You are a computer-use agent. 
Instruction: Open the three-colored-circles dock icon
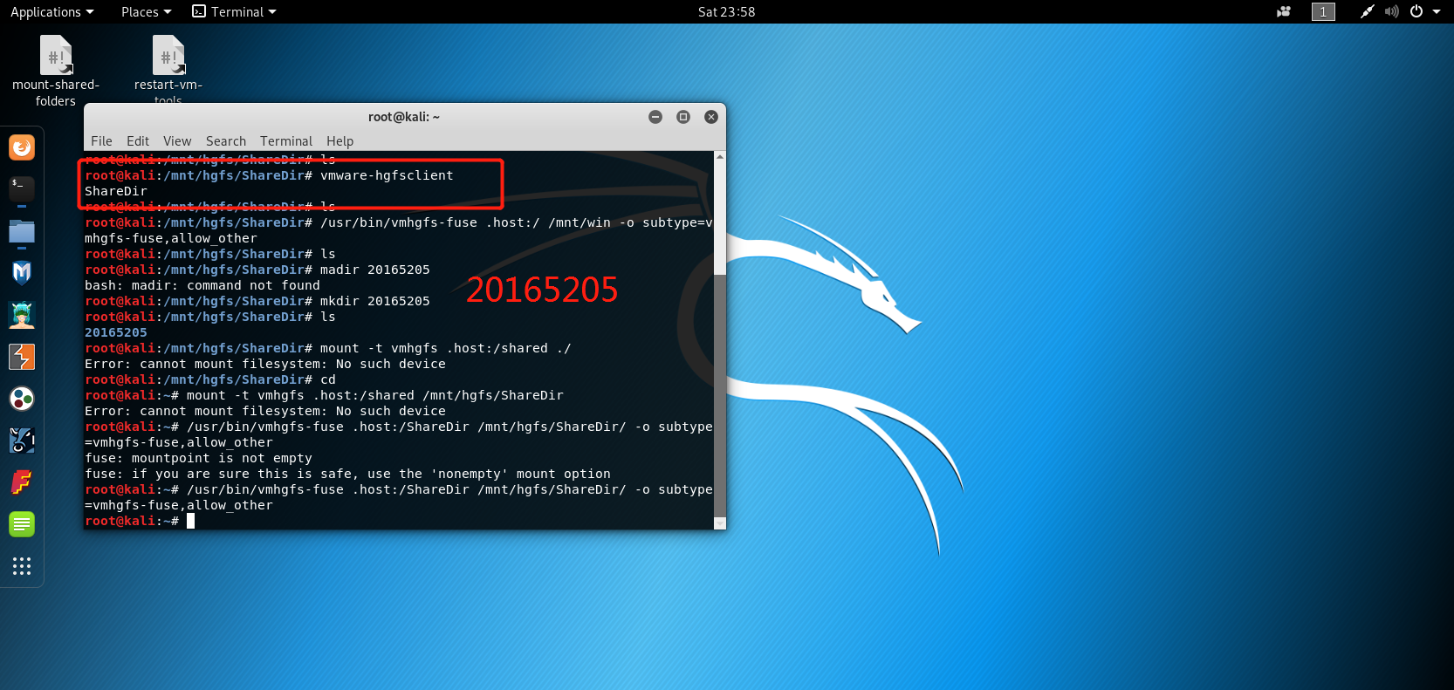[x=22, y=399]
